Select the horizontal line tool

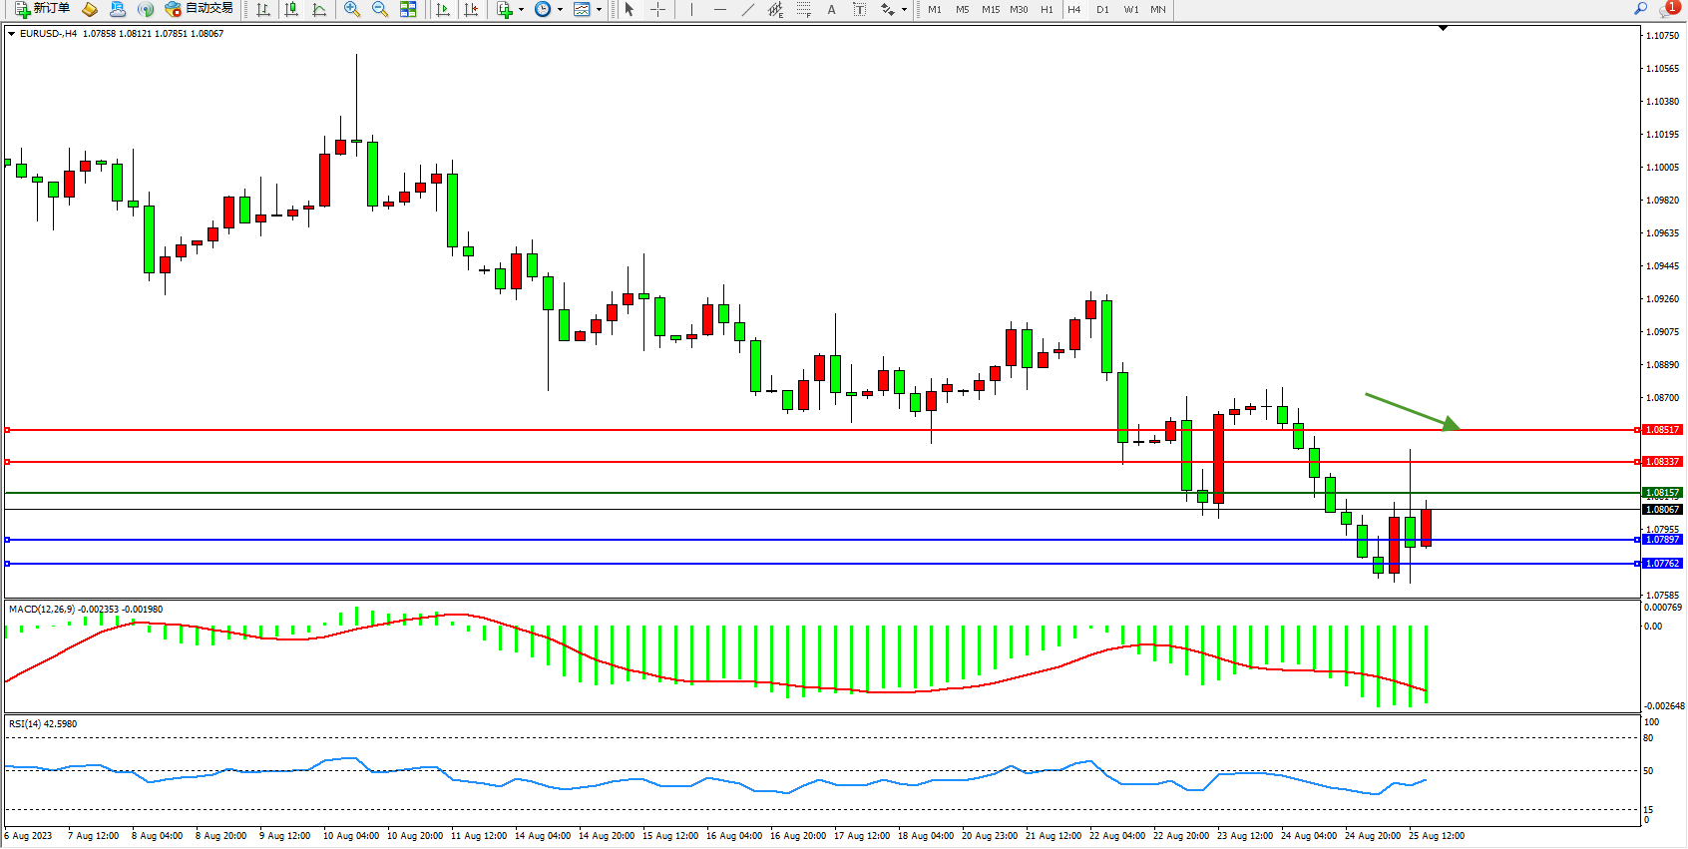tap(720, 10)
